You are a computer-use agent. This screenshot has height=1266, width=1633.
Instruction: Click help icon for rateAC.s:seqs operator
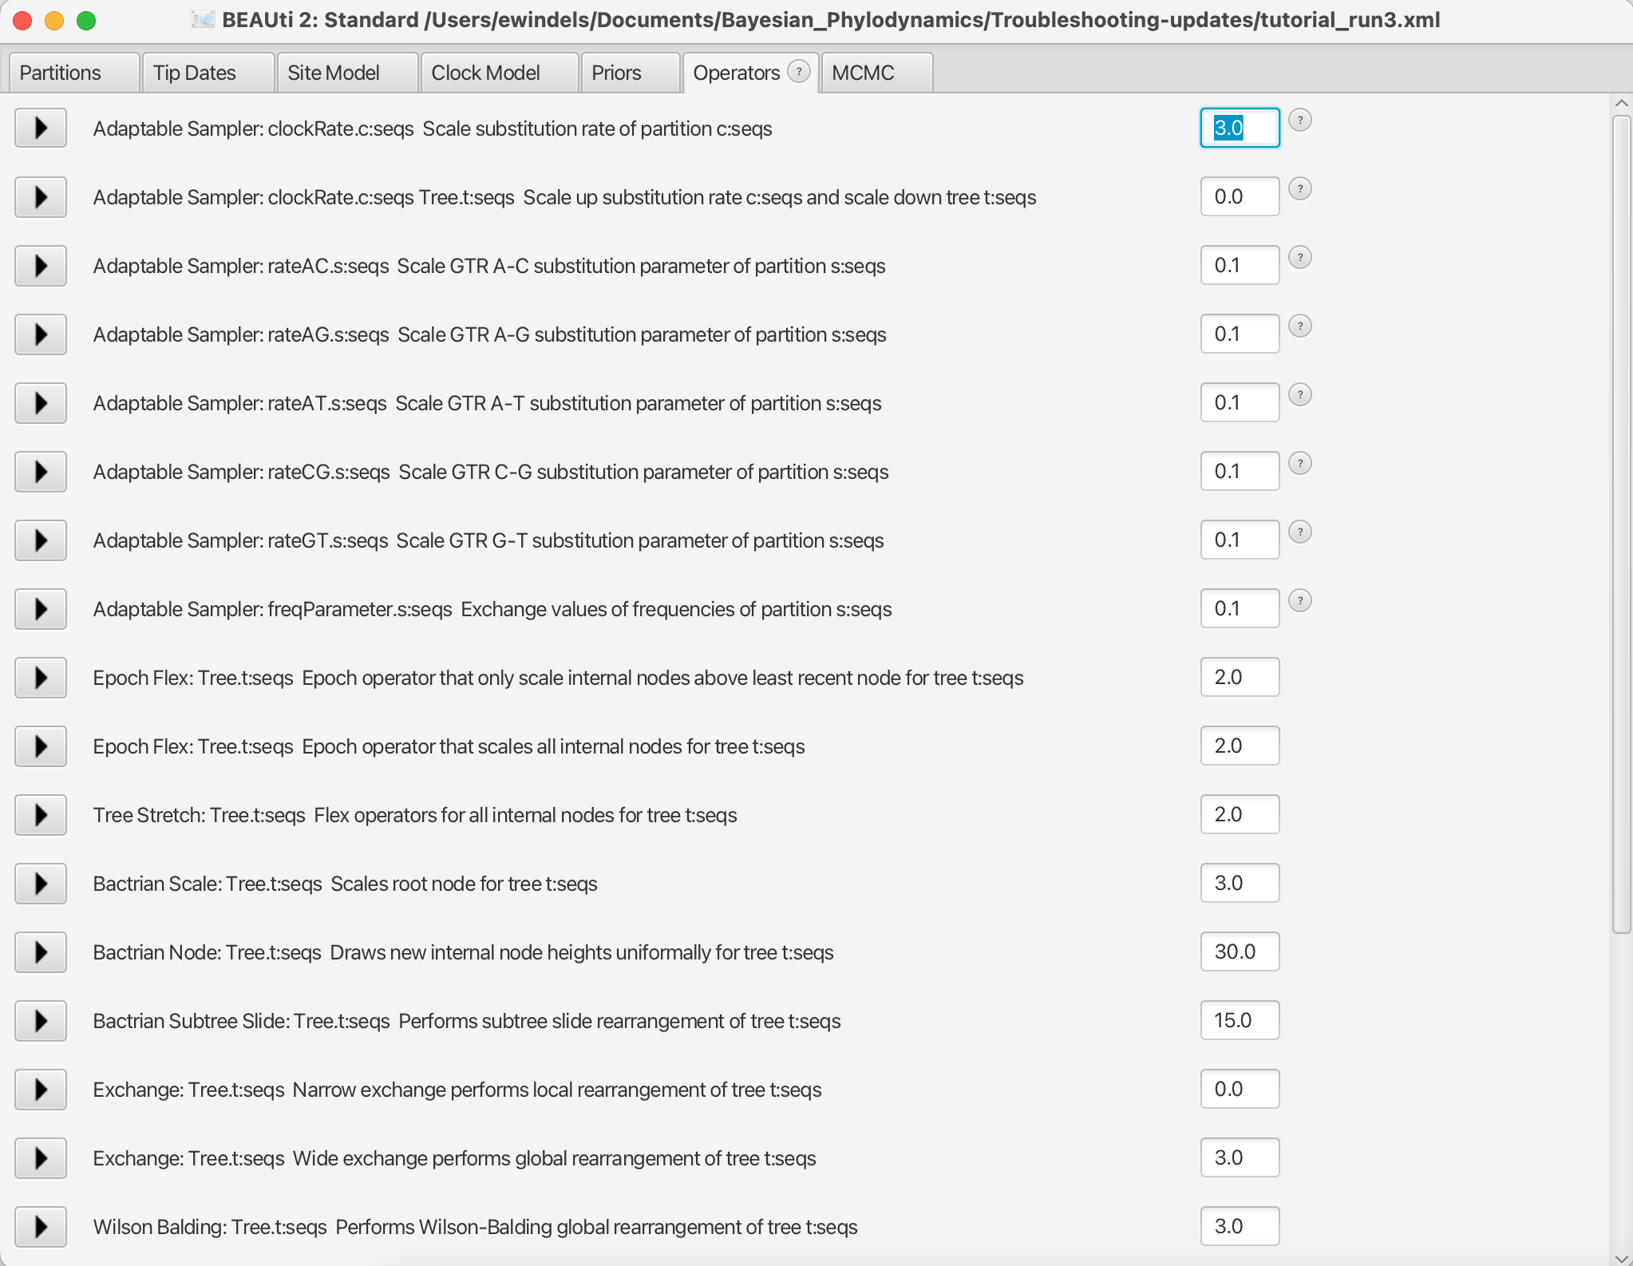pos(1299,258)
